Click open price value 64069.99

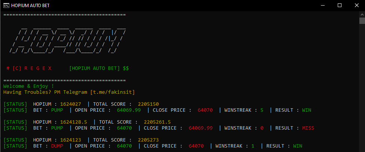[129, 110]
